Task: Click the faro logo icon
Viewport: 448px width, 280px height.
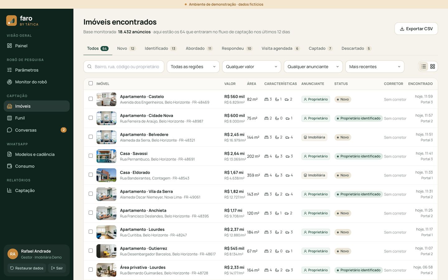Action: point(12,21)
